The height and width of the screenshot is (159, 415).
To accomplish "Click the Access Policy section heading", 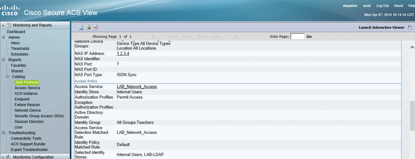I will 86,81.
